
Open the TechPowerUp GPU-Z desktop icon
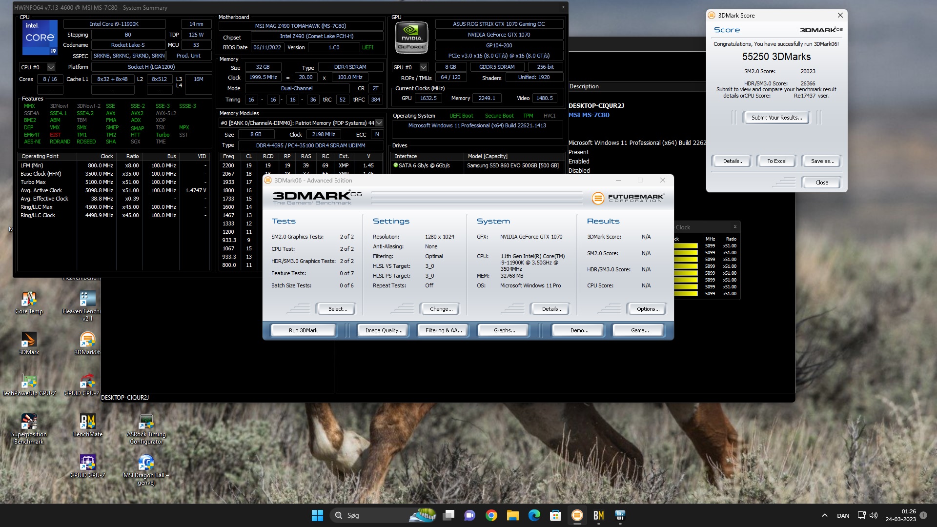click(x=29, y=384)
